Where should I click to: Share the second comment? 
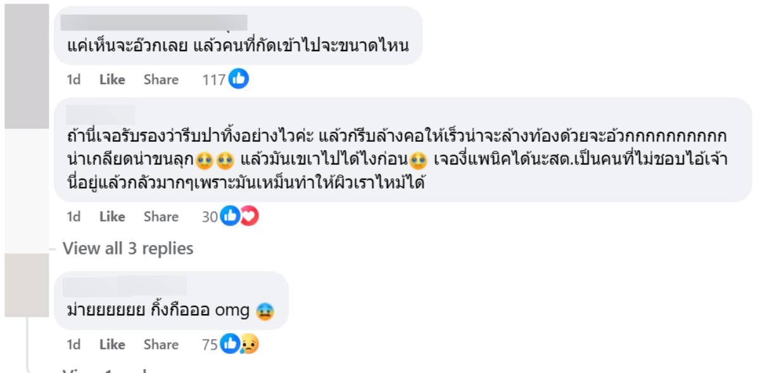coord(161,217)
